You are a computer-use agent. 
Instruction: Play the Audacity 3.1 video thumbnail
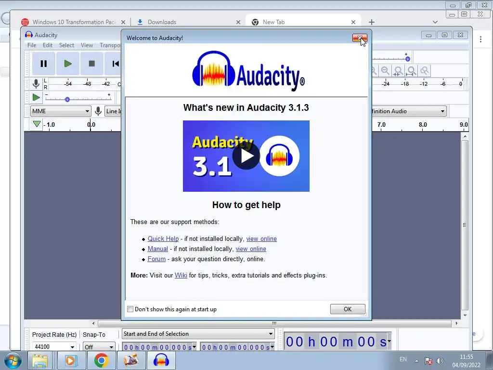[246, 156]
